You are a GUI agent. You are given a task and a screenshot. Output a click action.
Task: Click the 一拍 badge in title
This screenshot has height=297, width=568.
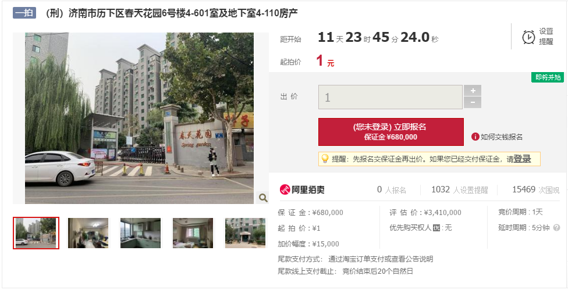coord(24,13)
